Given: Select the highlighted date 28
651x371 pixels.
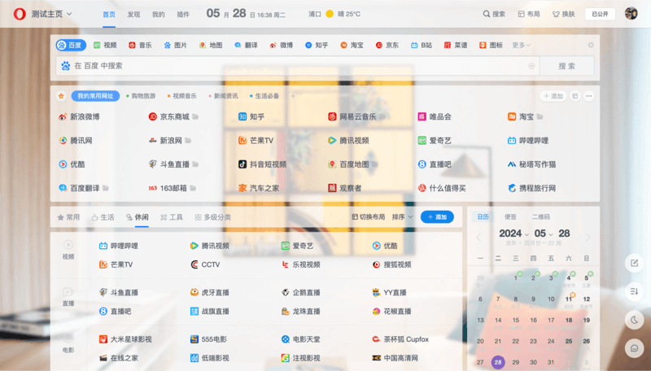Looking at the screenshot, I should coord(498,362).
